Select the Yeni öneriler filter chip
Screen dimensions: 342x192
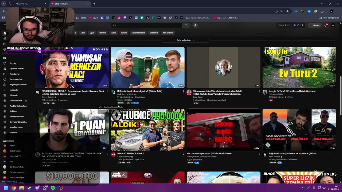tap(168, 33)
